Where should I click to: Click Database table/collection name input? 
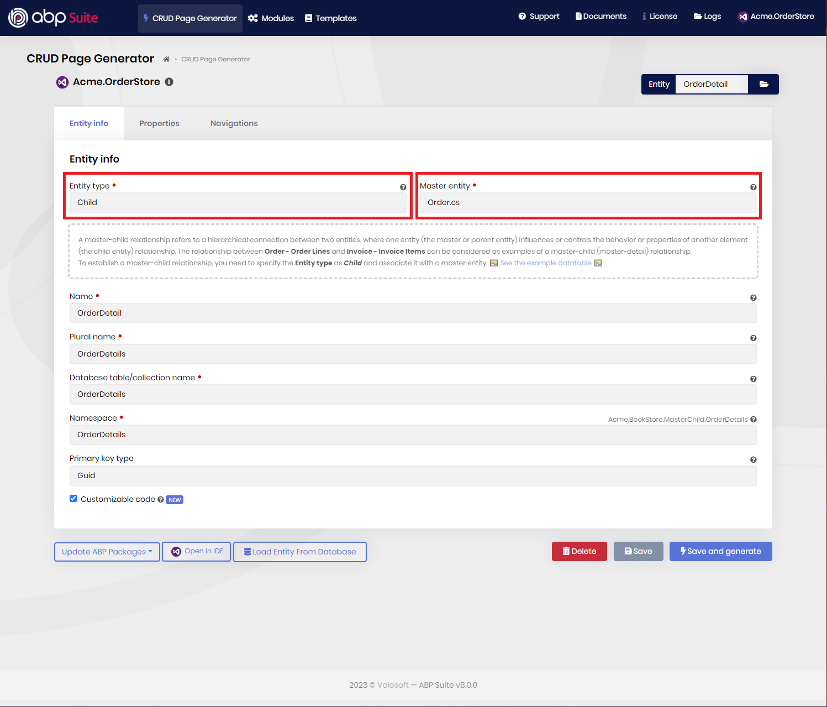click(x=413, y=394)
